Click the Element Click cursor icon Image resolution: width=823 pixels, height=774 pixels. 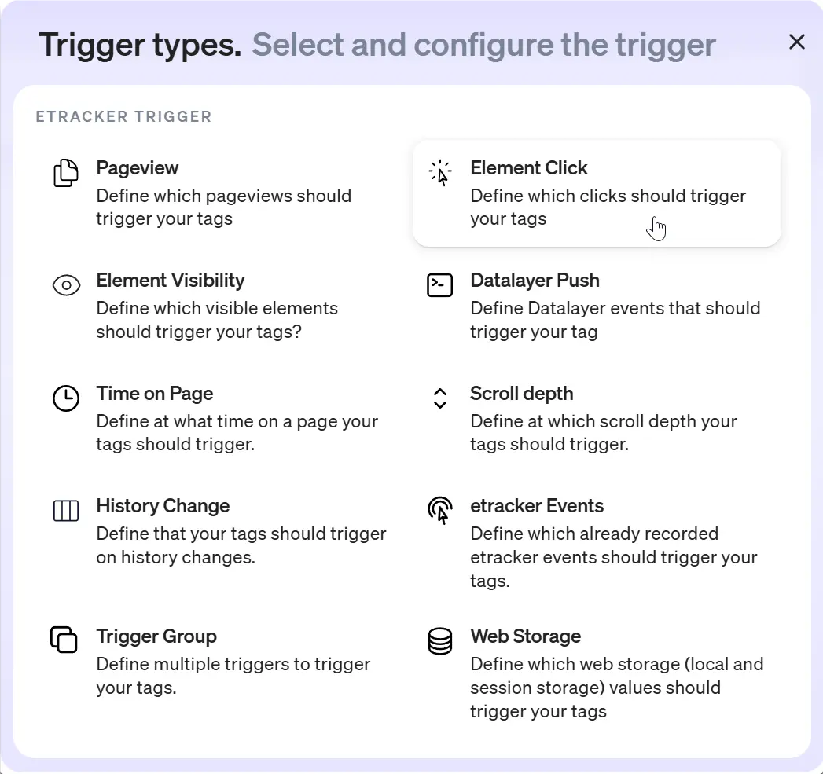(439, 170)
